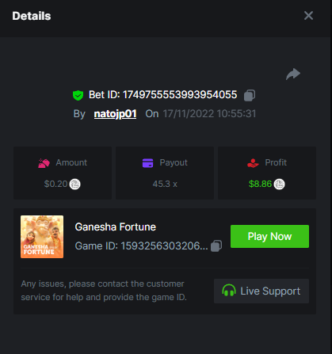Click the share arrow icon
Image resolution: width=332 pixels, height=354 pixels.
[293, 74]
